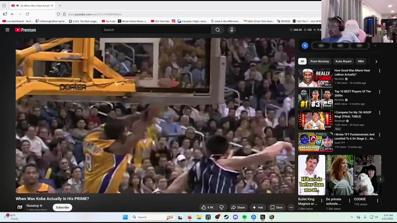Screen dimensions: 397x223
Task: Go back in browser history
Action: coord(12,14)
